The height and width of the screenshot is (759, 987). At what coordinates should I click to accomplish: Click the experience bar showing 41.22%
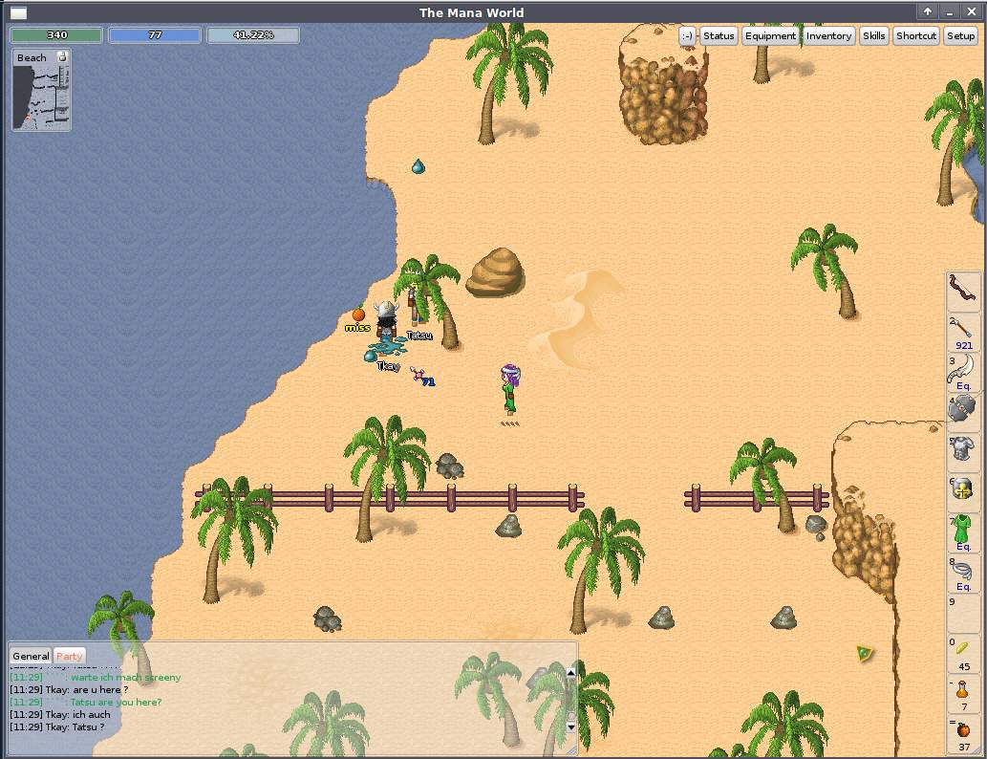[253, 35]
